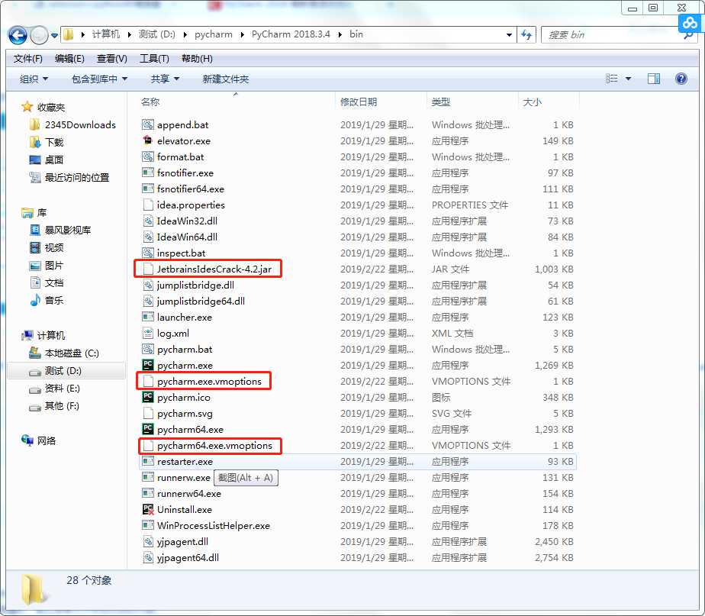Select the log.xml file icon
Image resolution: width=705 pixels, height=616 pixels.
[x=147, y=333]
